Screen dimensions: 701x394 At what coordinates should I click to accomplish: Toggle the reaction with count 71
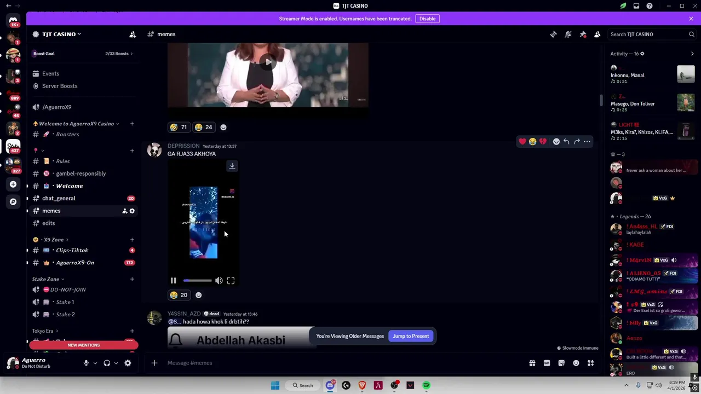coord(179,127)
